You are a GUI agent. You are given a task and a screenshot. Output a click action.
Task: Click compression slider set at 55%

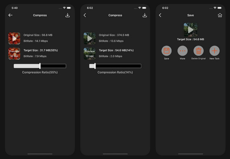point(40,66)
